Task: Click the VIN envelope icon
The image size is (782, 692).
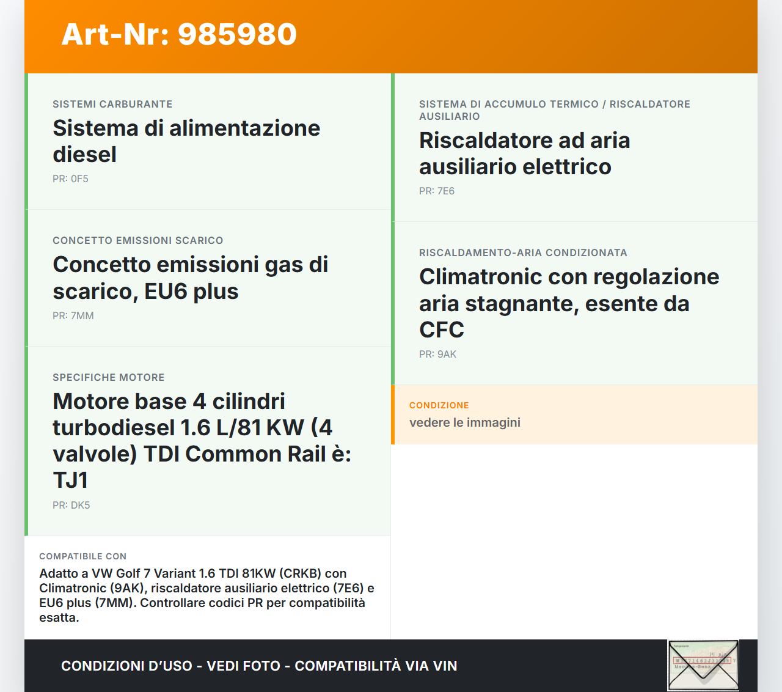Action: pyautogui.click(x=703, y=665)
